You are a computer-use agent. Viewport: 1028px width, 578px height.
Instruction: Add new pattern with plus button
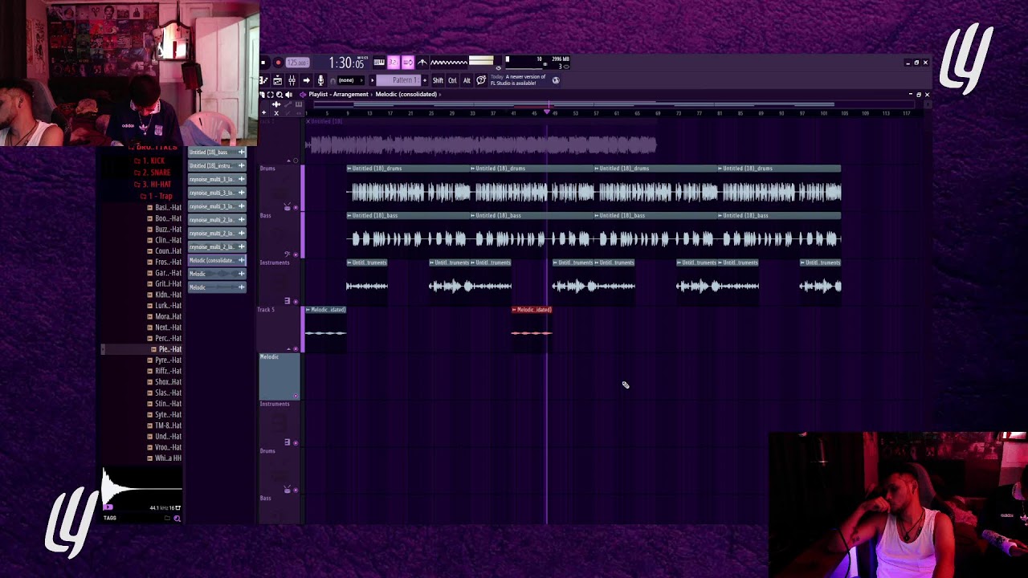click(425, 80)
